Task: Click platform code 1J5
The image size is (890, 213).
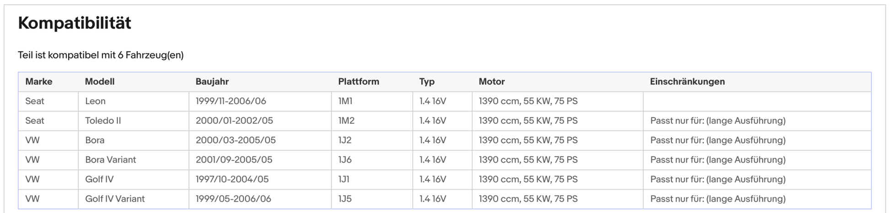Action: 345,199
